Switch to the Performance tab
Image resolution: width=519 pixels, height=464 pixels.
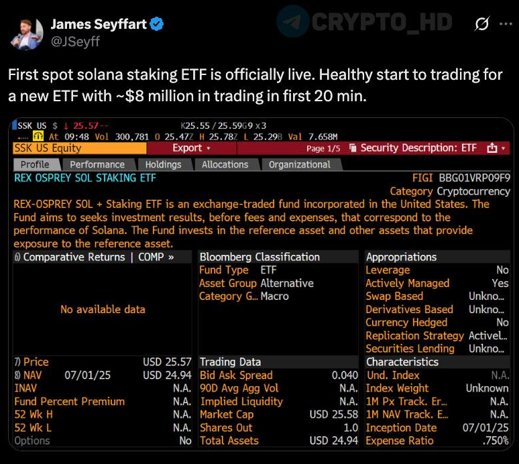click(97, 164)
